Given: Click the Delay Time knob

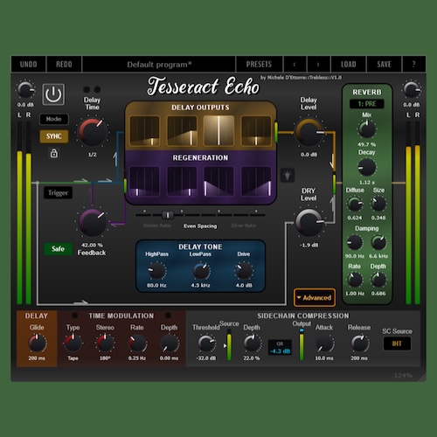Looking at the screenshot, I should 93,132.
